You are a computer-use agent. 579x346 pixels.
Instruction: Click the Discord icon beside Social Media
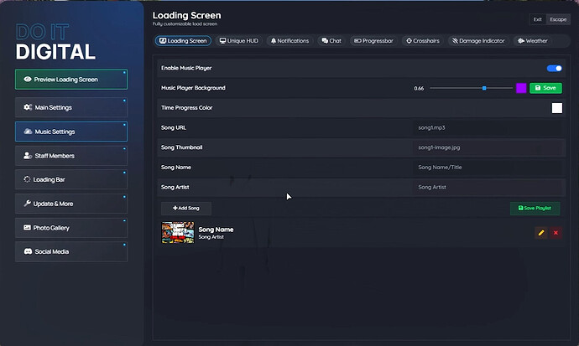click(28, 251)
